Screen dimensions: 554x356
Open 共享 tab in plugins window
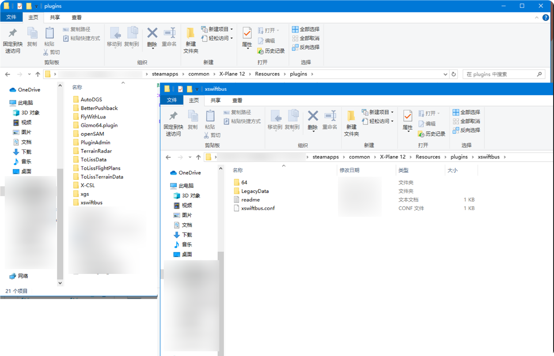coord(55,18)
